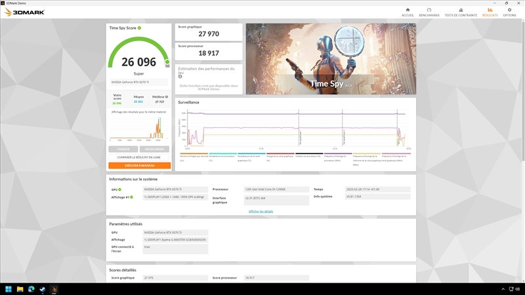This screenshot has width=525, height=295.
Task: Open the Benchmarks tab
Action: pyautogui.click(x=429, y=12)
